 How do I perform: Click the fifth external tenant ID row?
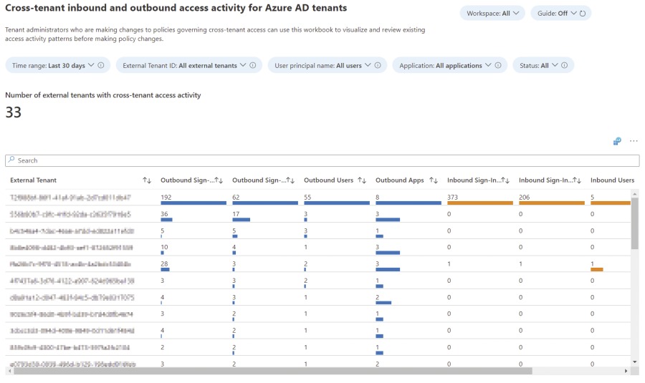coord(70,264)
